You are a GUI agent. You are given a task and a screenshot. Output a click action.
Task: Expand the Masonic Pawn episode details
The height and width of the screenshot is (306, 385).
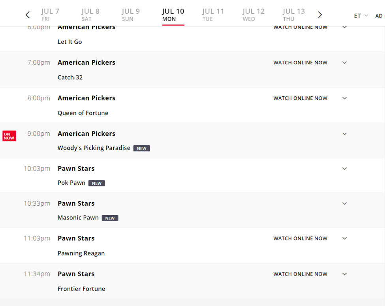[344, 204]
